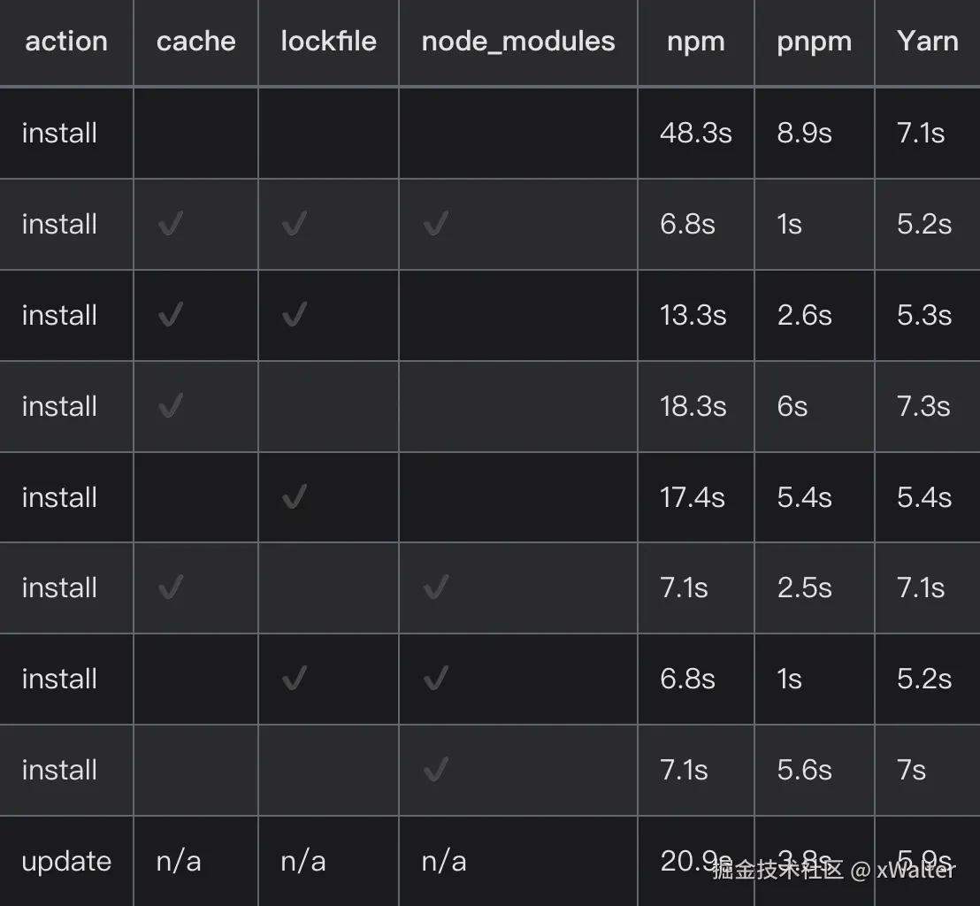Click the npm column header
This screenshot has height=906, width=980.
coord(696,42)
